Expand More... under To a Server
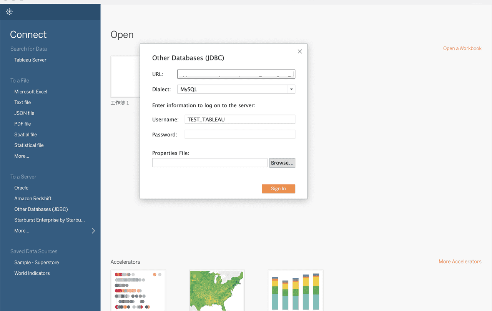This screenshot has width=492, height=311. click(x=22, y=230)
